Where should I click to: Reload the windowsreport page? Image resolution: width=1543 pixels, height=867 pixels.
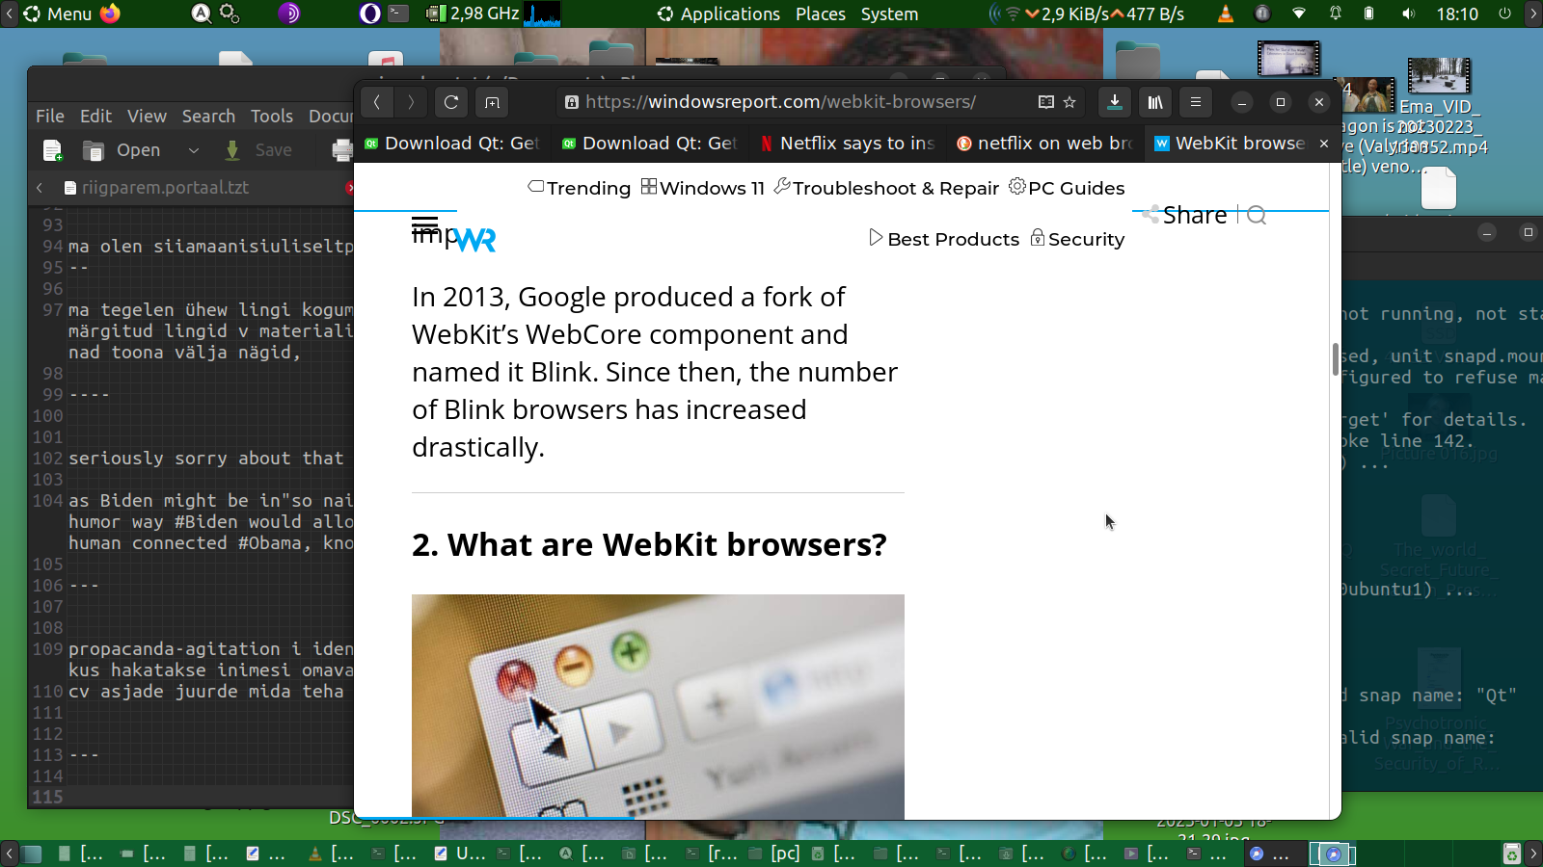click(x=450, y=102)
